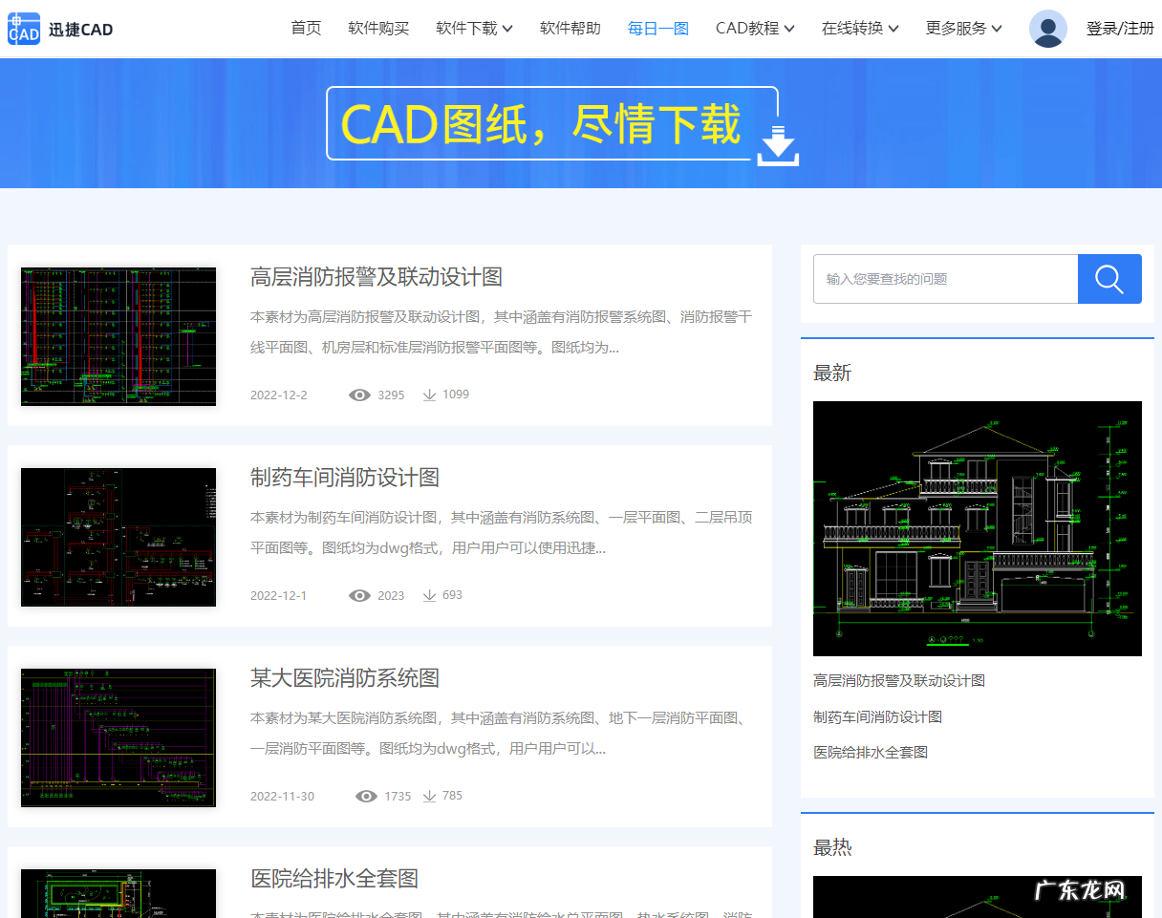Expand the 在线转换 dropdown

pos(859,28)
